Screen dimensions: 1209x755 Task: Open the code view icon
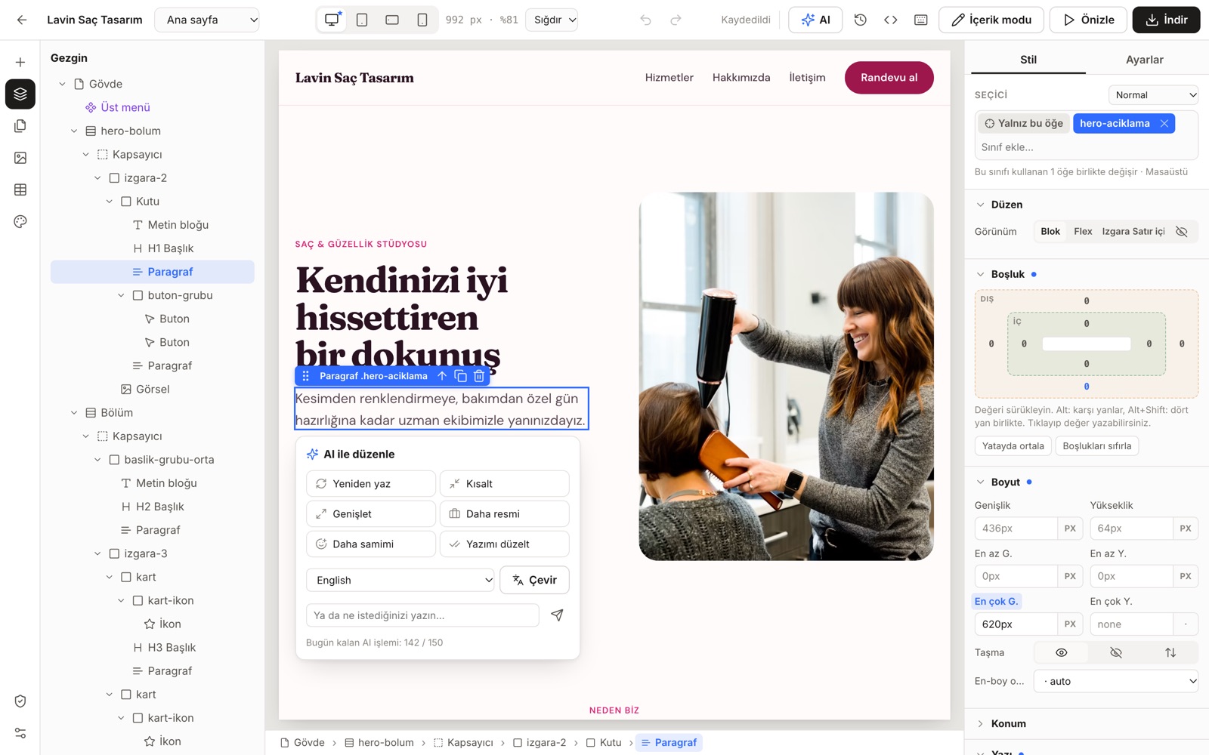890,20
